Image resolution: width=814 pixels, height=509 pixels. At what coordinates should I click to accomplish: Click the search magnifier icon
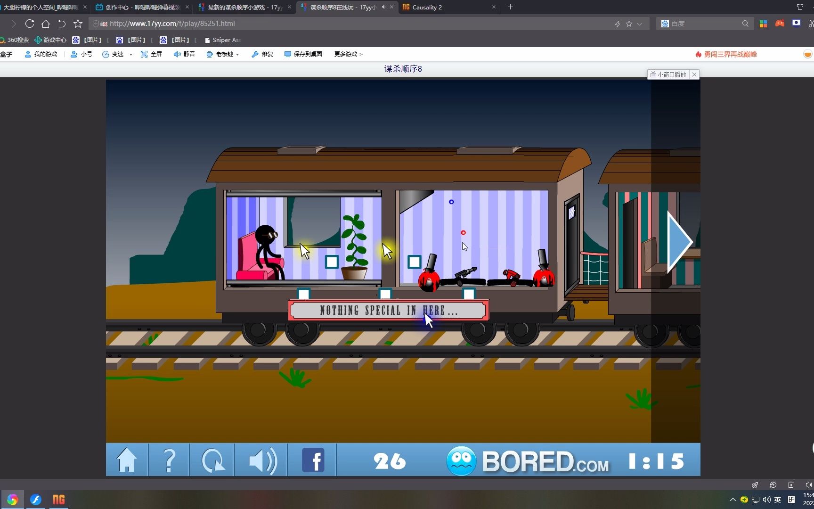745,24
